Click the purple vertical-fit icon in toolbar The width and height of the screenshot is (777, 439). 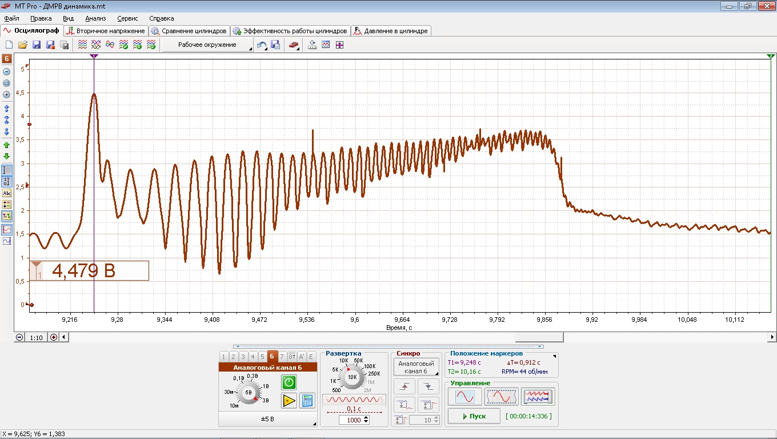339,45
